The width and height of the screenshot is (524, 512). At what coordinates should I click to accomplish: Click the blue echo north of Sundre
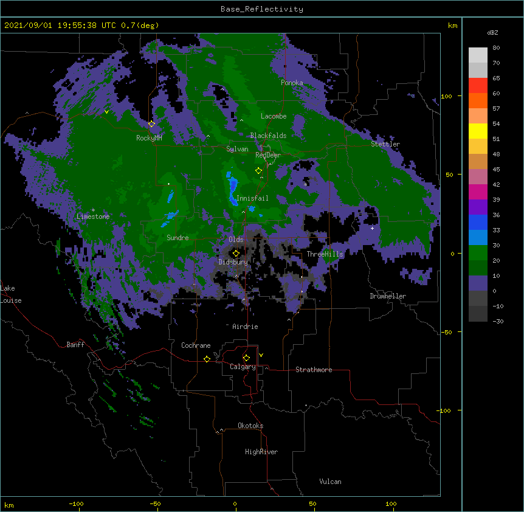(170, 196)
